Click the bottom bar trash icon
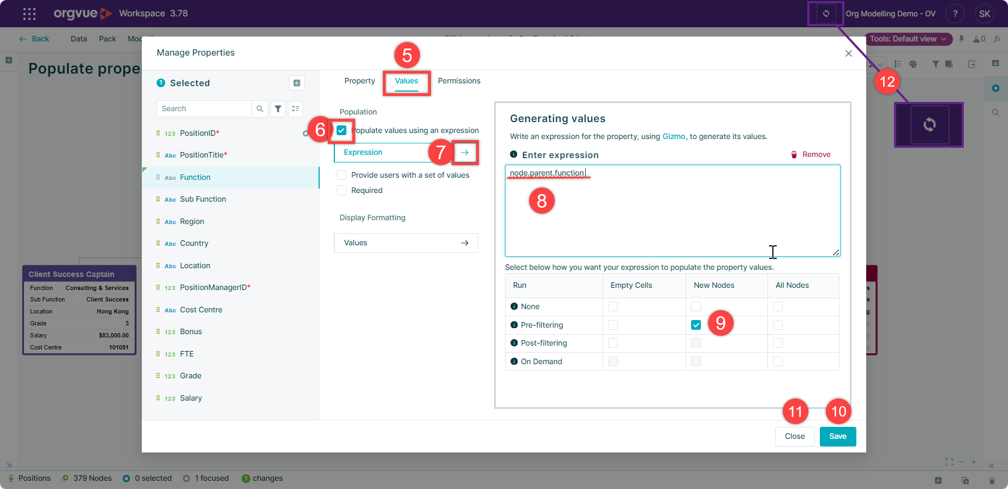The width and height of the screenshot is (1008, 489). click(992, 480)
